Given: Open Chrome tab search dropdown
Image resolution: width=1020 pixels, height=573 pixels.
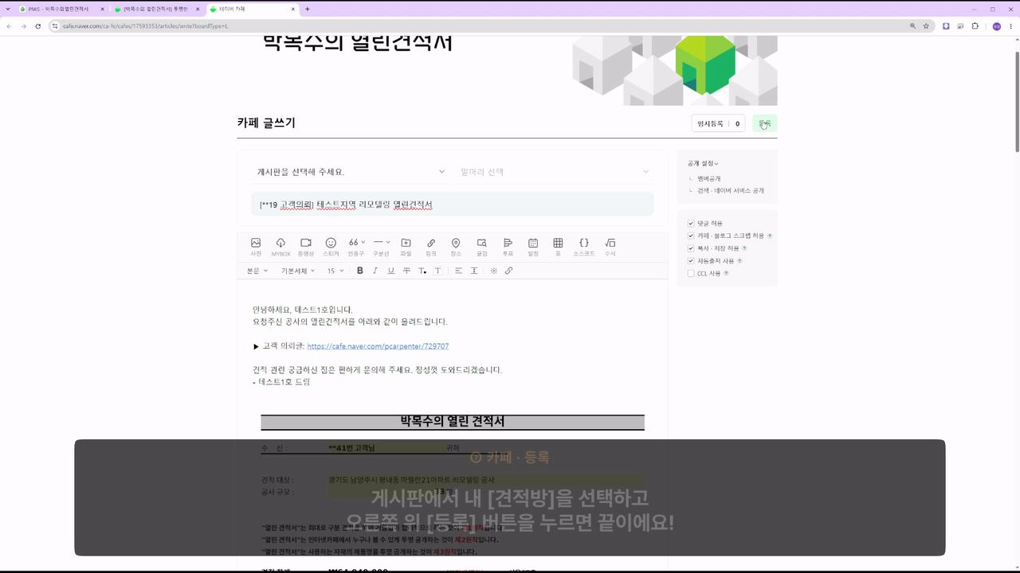Looking at the screenshot, I should click(x=8, y=9).
